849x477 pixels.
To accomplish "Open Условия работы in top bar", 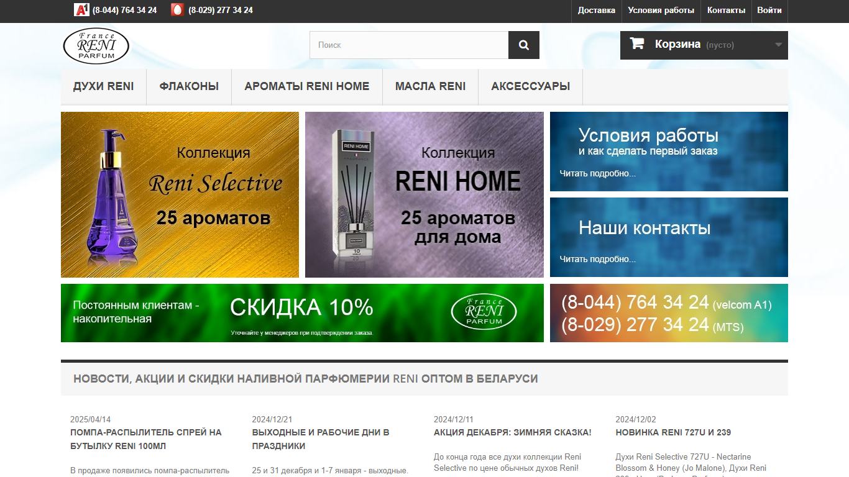I will pos(661,11).
